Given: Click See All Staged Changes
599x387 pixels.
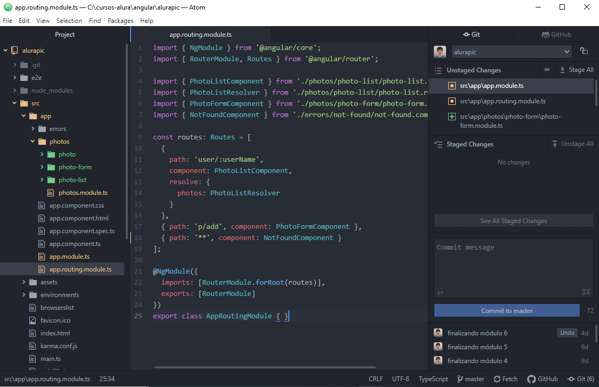Looking at the screenshot, I should tap(513, 220).
